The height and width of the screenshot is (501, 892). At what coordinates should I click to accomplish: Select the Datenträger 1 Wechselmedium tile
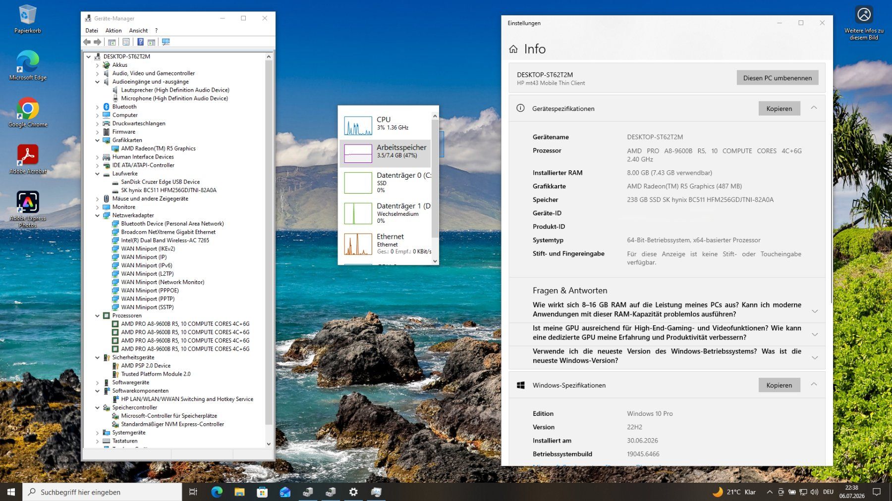tap(385, 213)
